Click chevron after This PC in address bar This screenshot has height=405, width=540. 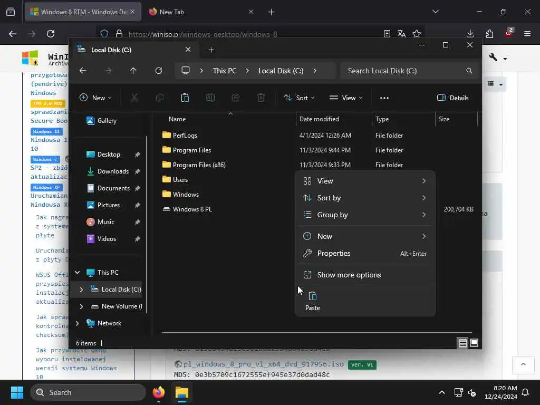247,71
